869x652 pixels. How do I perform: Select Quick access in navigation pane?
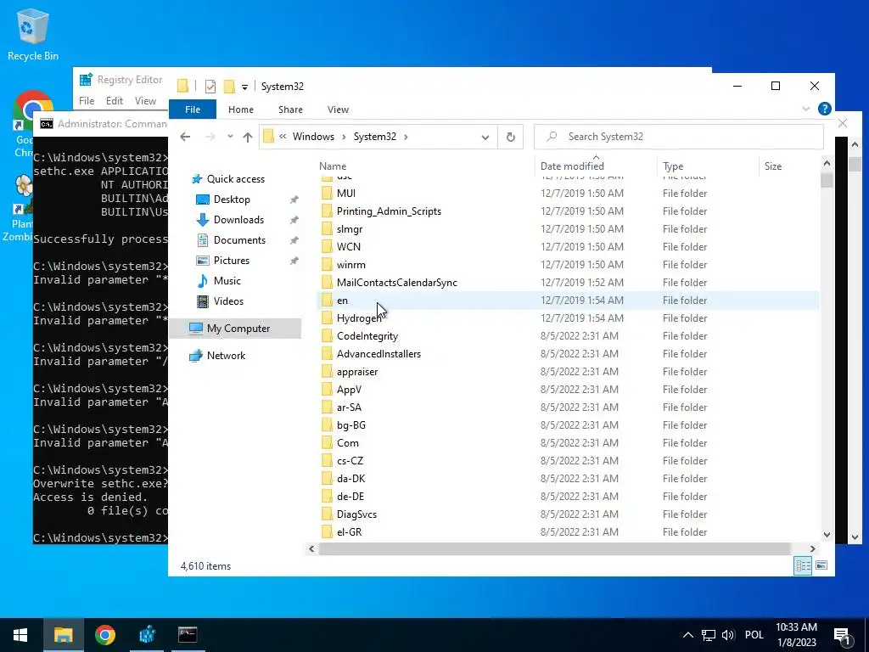coord(236,178)
